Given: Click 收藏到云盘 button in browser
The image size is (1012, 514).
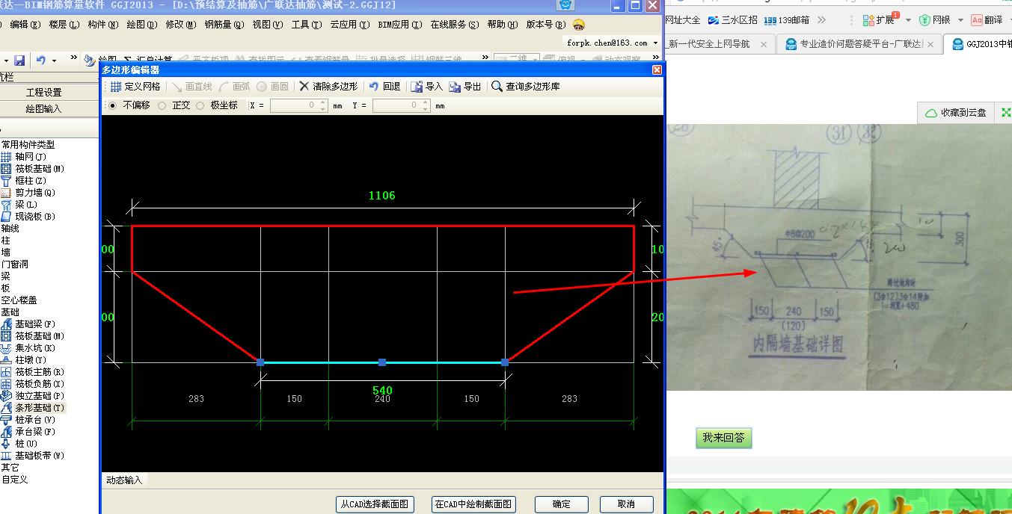Looking at the screenshot, I should coord(956,113).
